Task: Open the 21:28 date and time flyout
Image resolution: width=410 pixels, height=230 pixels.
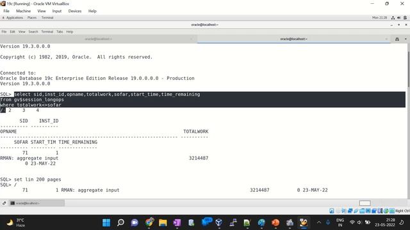Action: click(x=385, y=222)
